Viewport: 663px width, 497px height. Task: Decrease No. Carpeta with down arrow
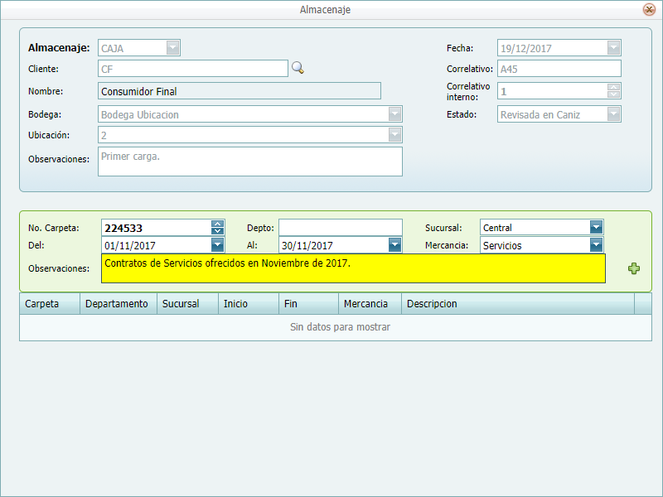pyautogui.click(x=217, y=231)
